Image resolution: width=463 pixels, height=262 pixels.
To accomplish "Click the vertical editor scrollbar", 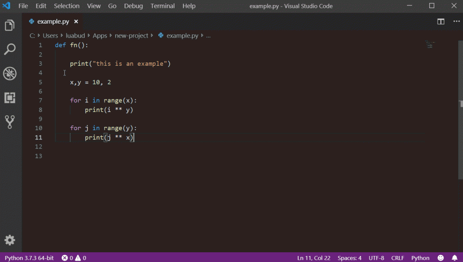I will pos(460,110).
